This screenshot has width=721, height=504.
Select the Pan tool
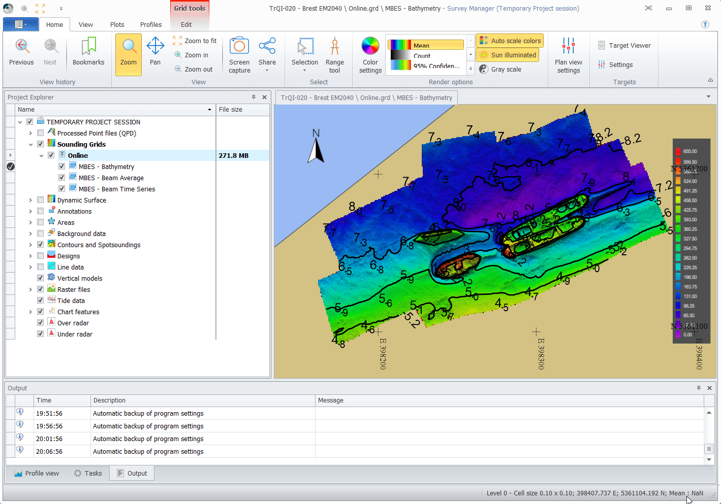point(155,52)
